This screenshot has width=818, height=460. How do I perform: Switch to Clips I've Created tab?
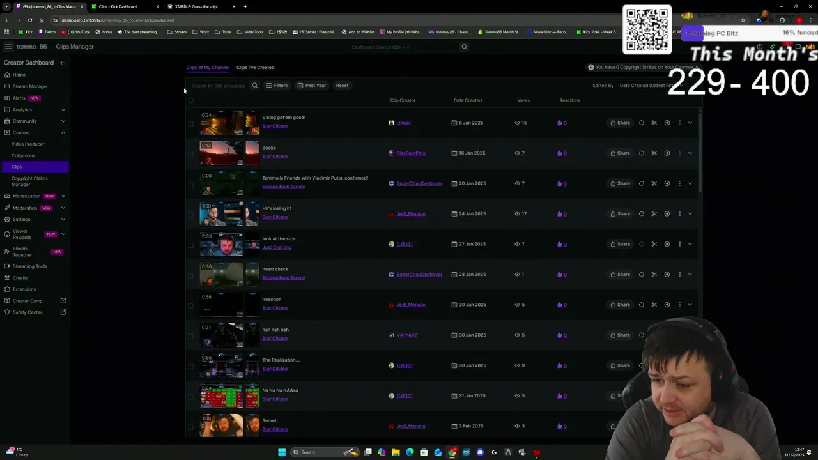pos(255,68)
